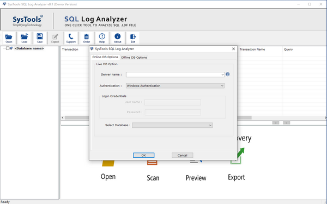Click the previous page '<' button
Viewport: 327px width, 204px height.
(275, 123)
